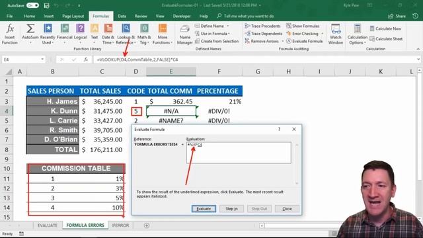Viewport: 423px width, 238px height.
Task: Click the fx button beside formula bar
Action: pyautogui.click(x=86, y=59)
